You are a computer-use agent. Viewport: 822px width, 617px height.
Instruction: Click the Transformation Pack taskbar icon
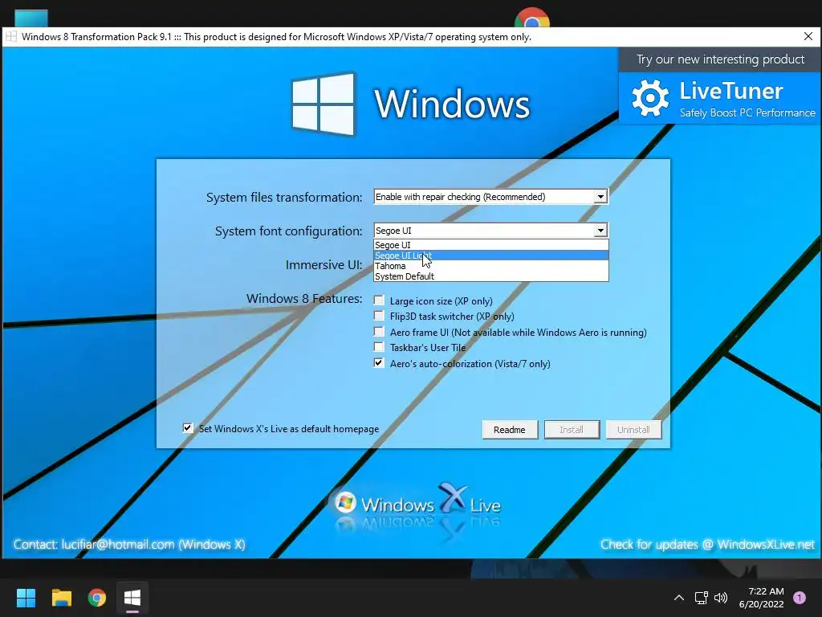coord(132,598)
